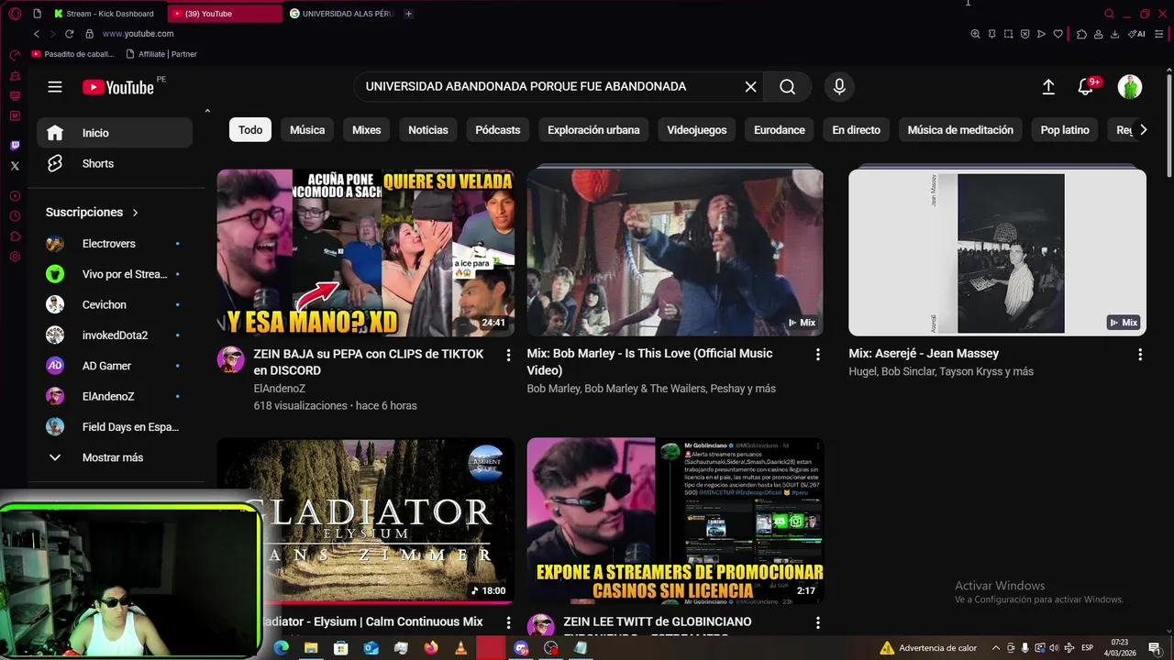
Task: Open invokedDota2 subscription channel
Action: pyautogui.click(x=115, y=335)
